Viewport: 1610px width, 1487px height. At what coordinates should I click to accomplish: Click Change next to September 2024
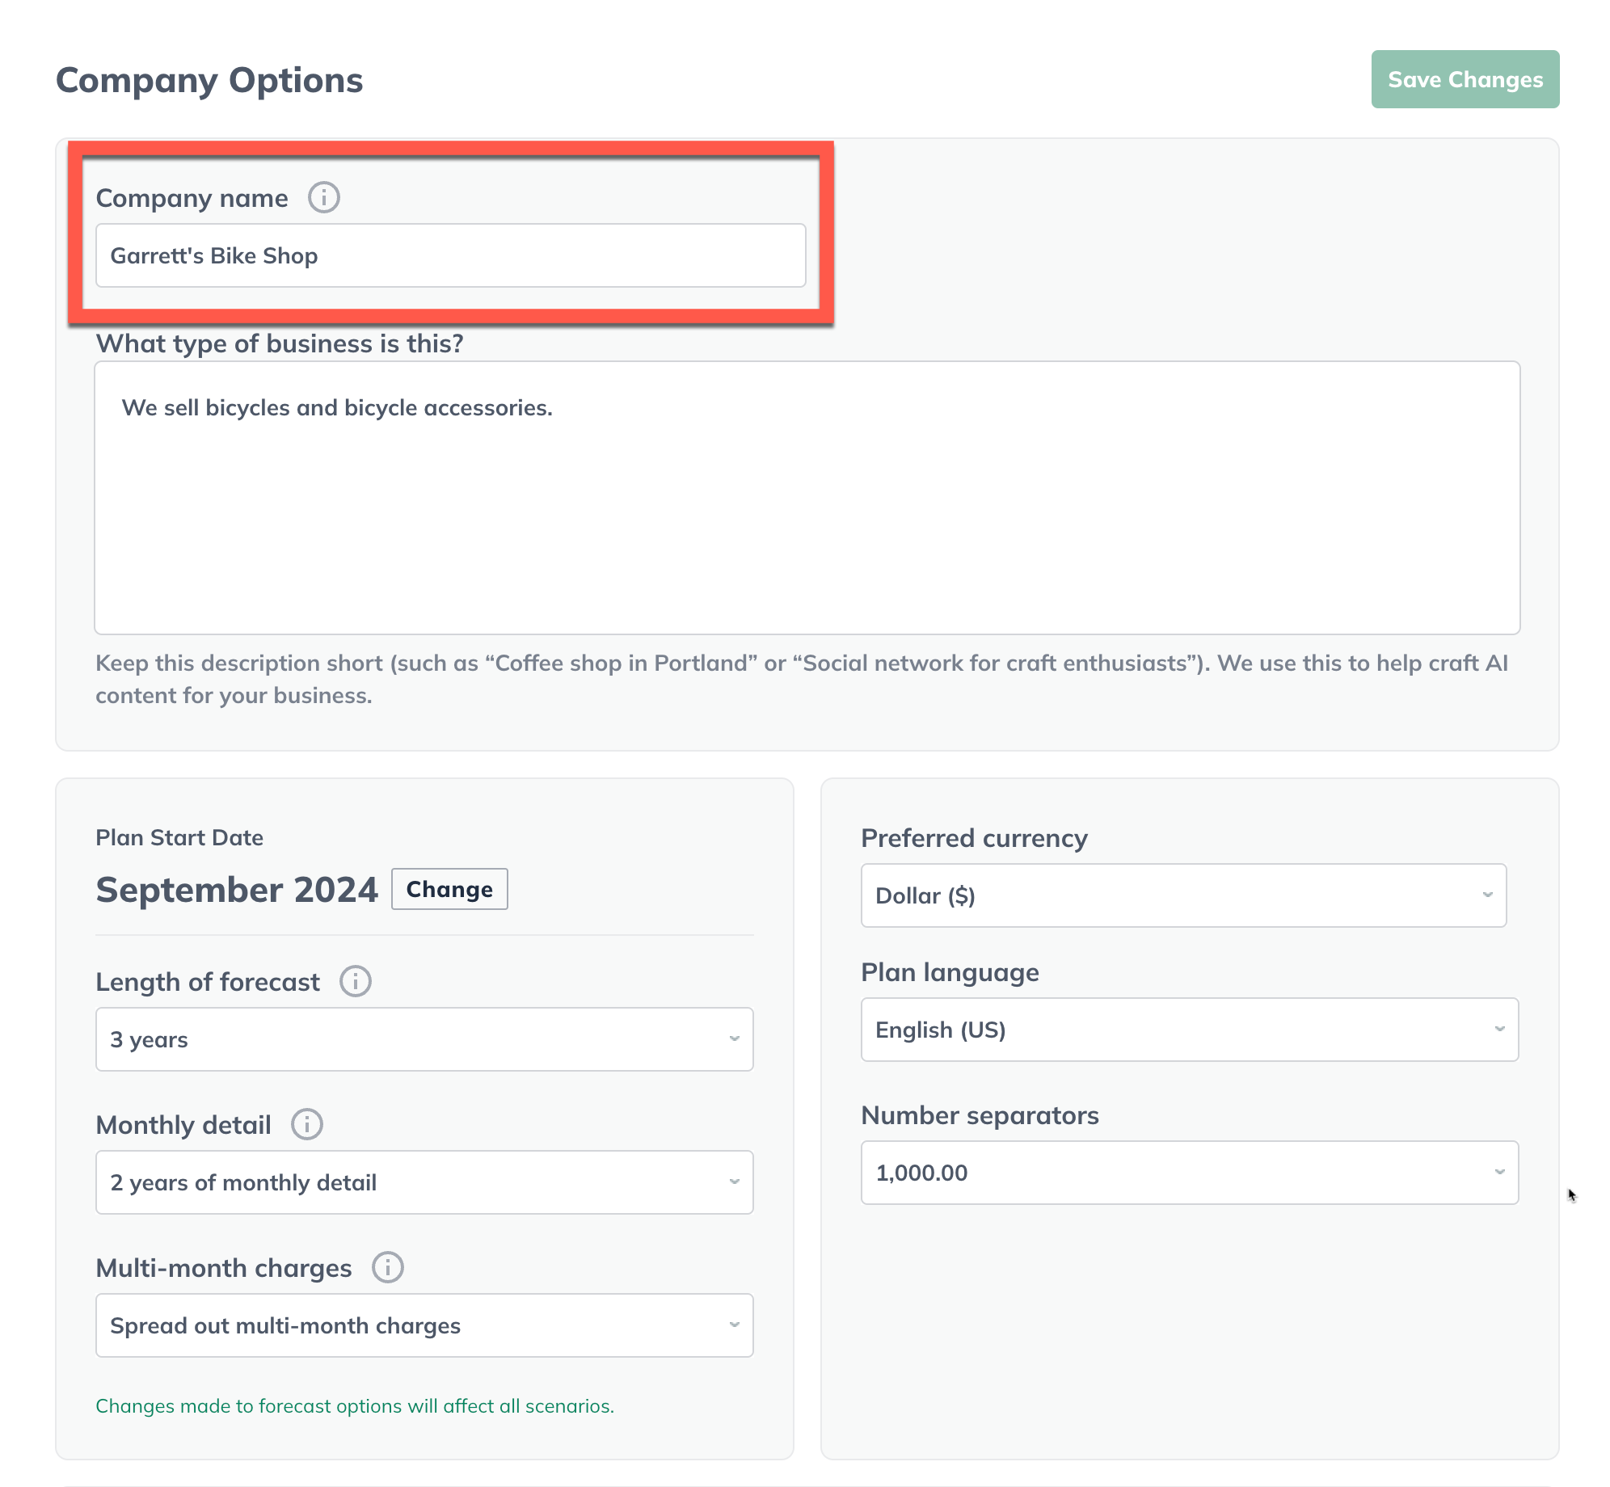pos(449,889)
